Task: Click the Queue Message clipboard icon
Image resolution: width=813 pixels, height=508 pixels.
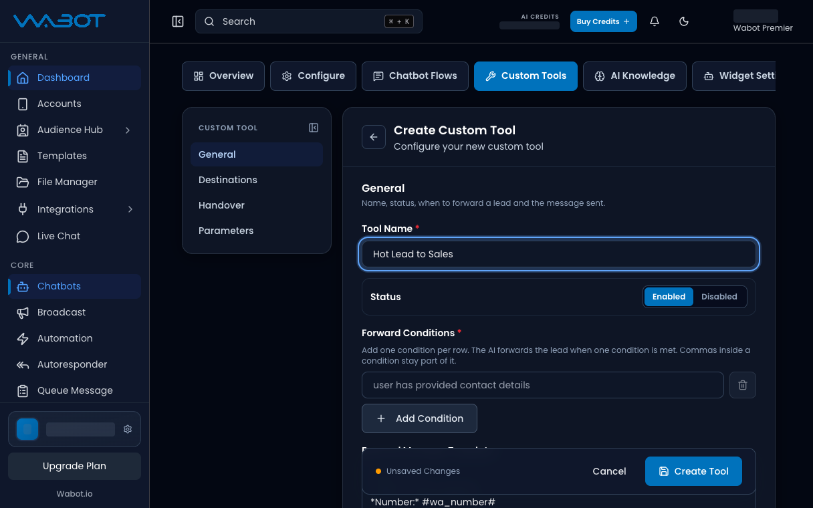Action: (x=23, y=390)
